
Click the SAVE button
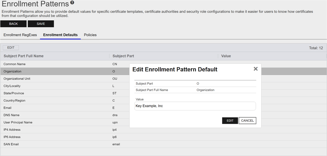(41, 24)
